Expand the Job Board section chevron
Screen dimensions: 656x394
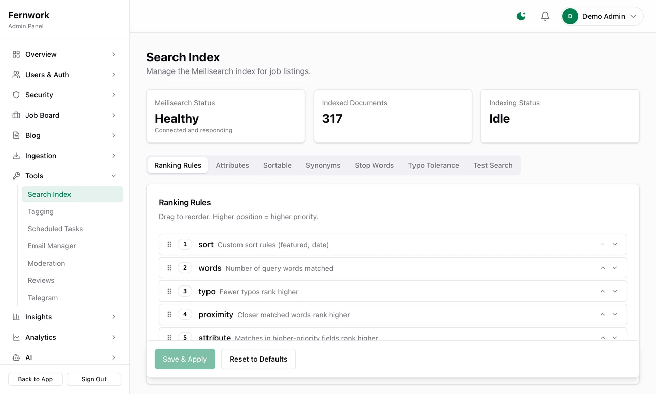pos(114,115)
